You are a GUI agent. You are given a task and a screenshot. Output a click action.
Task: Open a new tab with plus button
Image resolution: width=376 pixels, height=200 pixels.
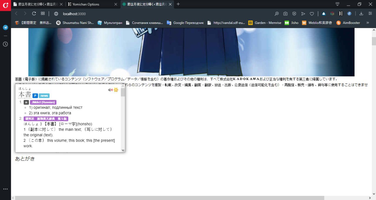coord(178,4)
